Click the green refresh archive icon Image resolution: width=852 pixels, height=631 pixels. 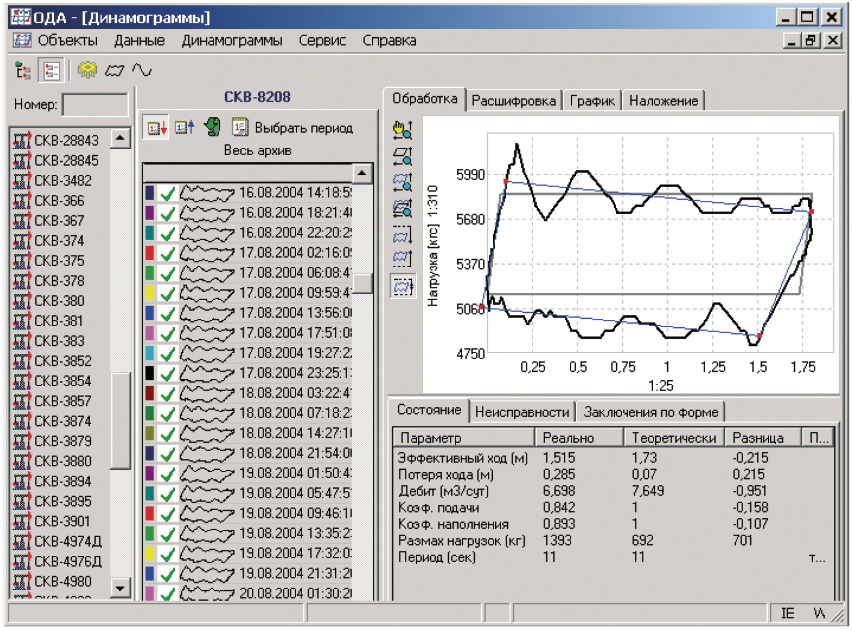212,127
